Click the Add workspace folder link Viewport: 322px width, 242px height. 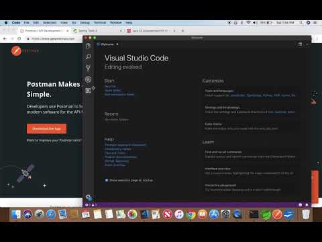coord(119,94)
